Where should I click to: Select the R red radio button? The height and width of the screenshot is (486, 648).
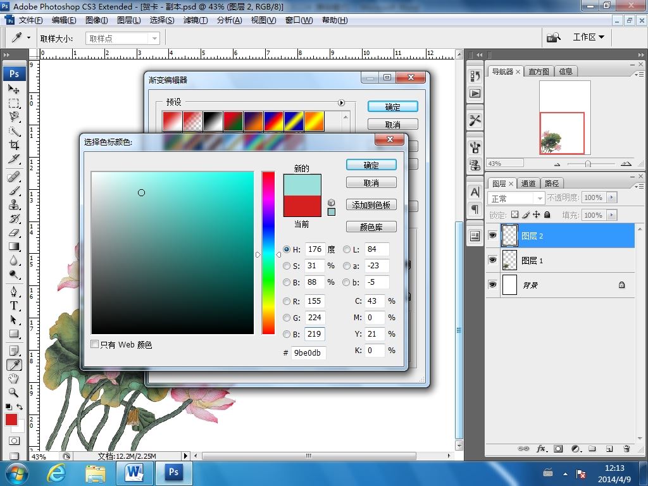click(287, 301)
